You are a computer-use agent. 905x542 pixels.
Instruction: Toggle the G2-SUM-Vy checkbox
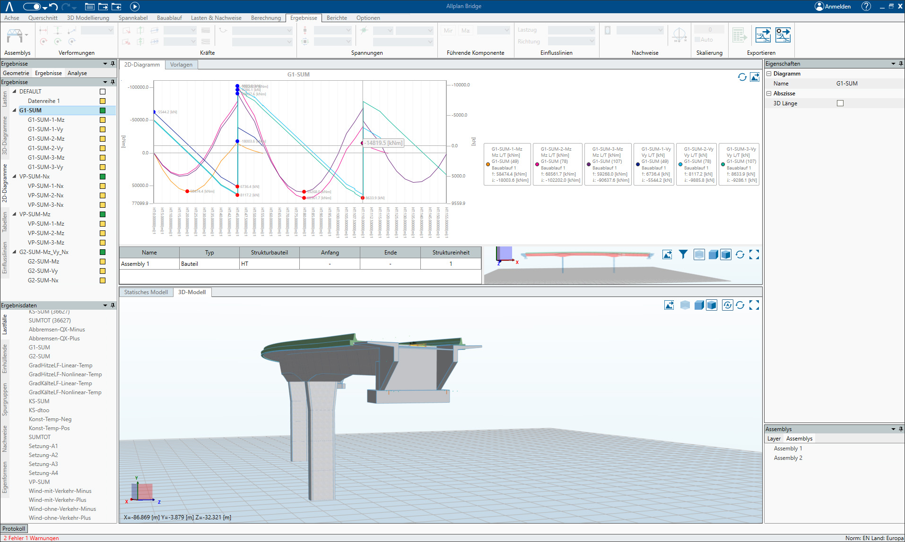tap(103, 271)
